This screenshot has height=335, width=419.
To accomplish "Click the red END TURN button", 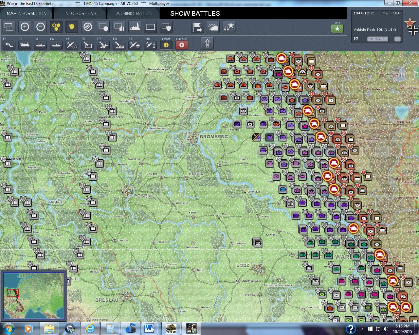I will pyautogui.click(x=182, y=45).
